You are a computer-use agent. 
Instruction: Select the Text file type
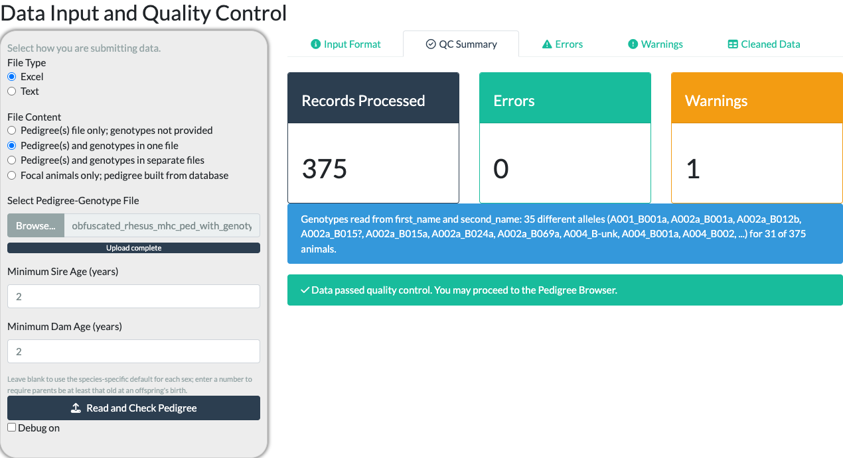(11, 91)
